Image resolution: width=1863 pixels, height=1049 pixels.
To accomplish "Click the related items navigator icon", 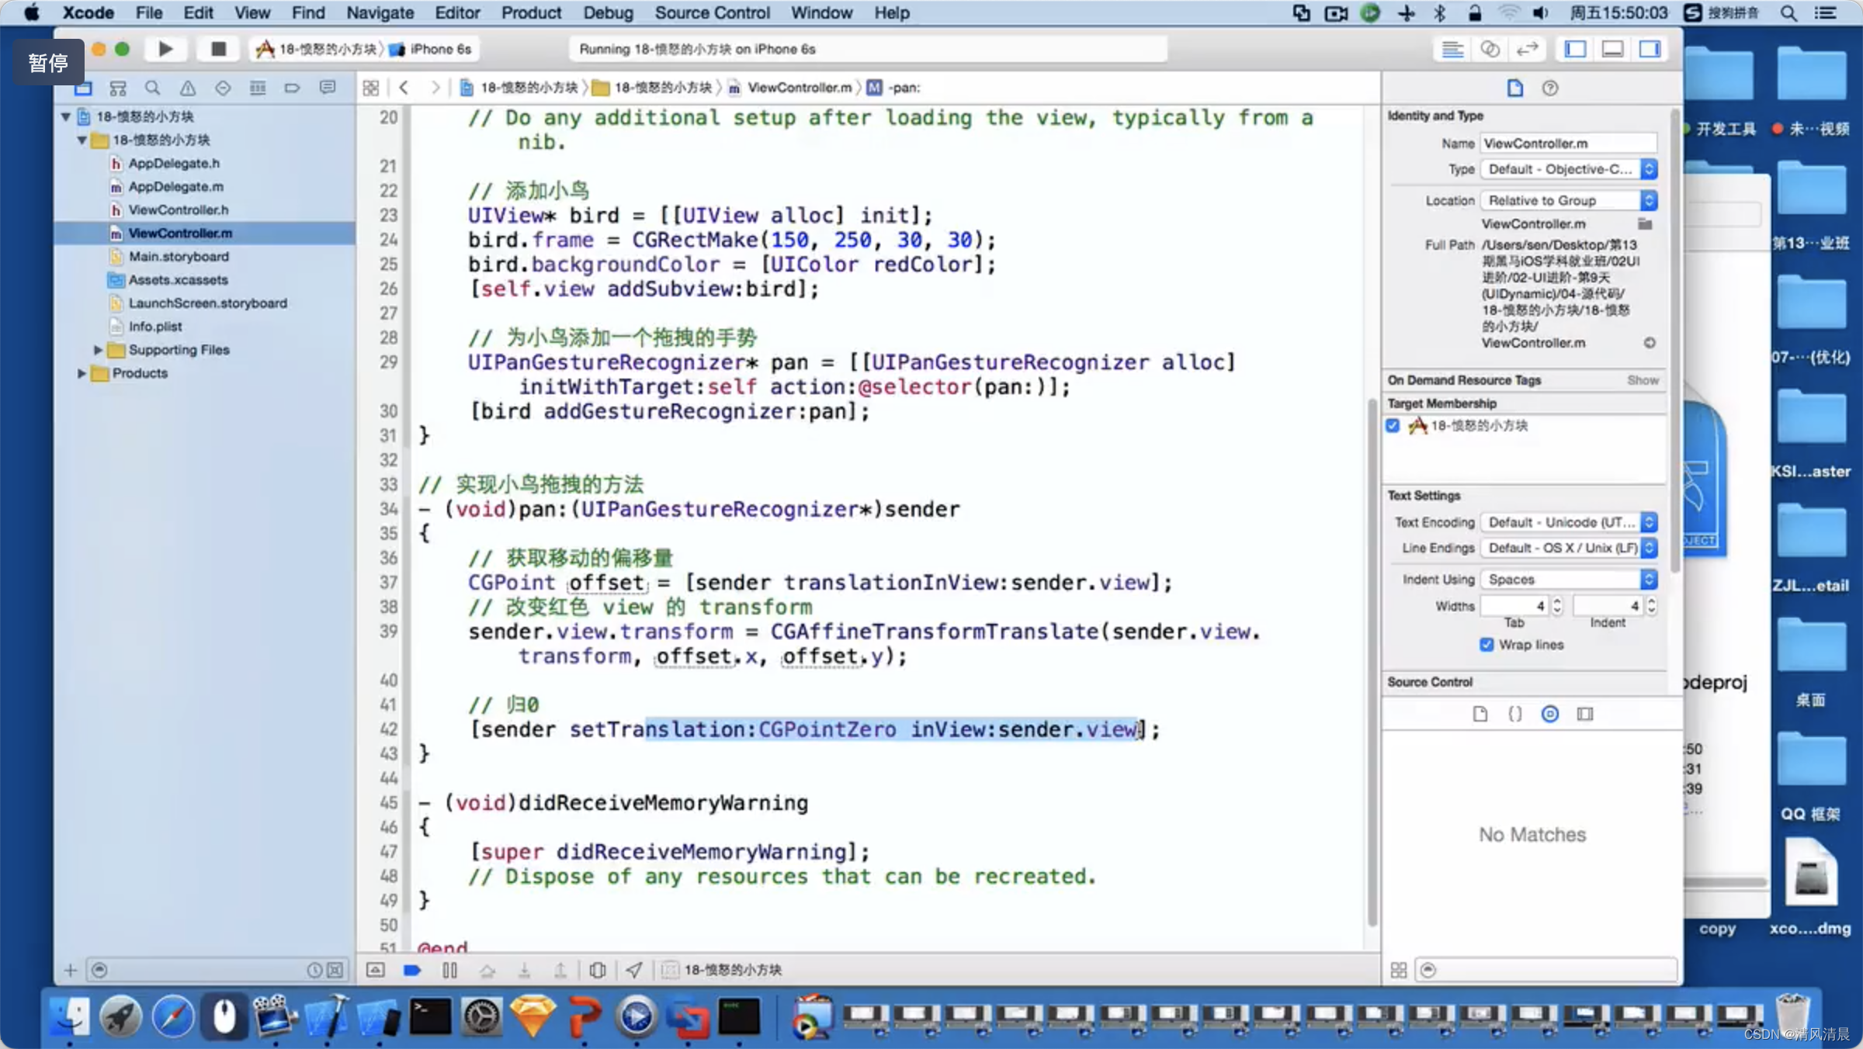I will pos(373,87).
